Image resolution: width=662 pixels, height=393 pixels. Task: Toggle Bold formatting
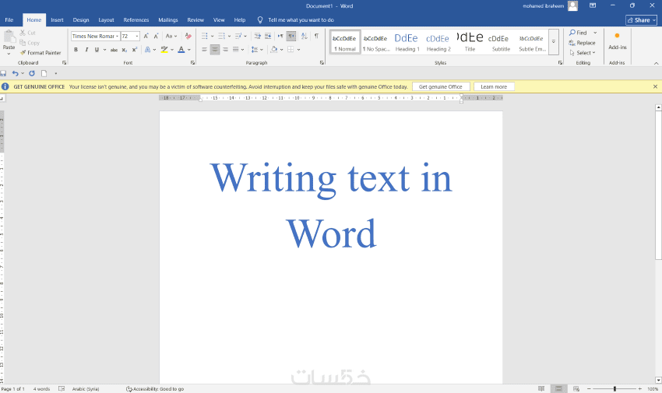[76, 50]
